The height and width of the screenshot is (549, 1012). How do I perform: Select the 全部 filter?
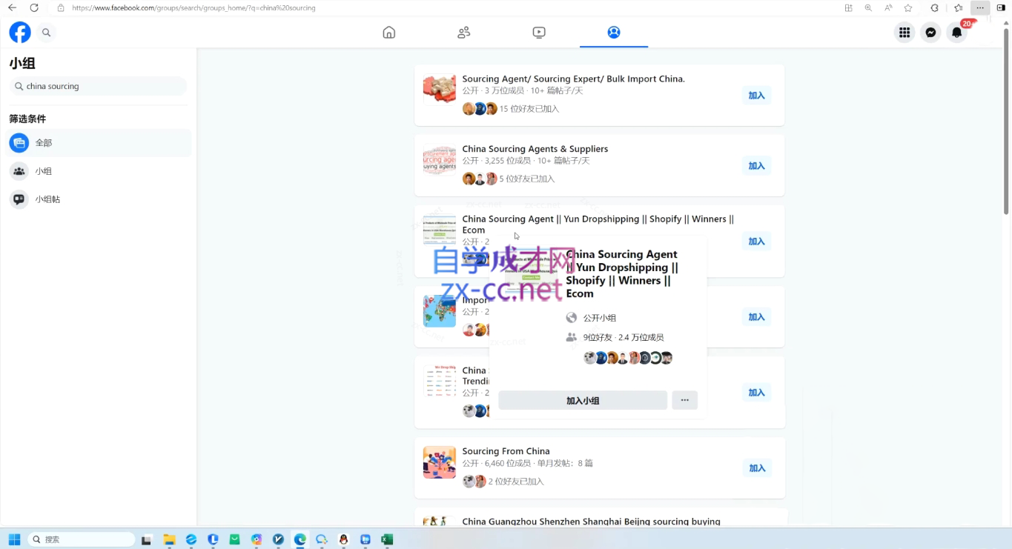[99, 143]
